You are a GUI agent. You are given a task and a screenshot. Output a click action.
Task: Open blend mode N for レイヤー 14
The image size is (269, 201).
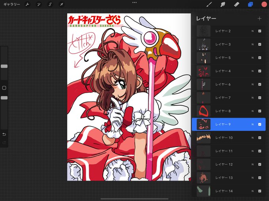pos(252,191)
